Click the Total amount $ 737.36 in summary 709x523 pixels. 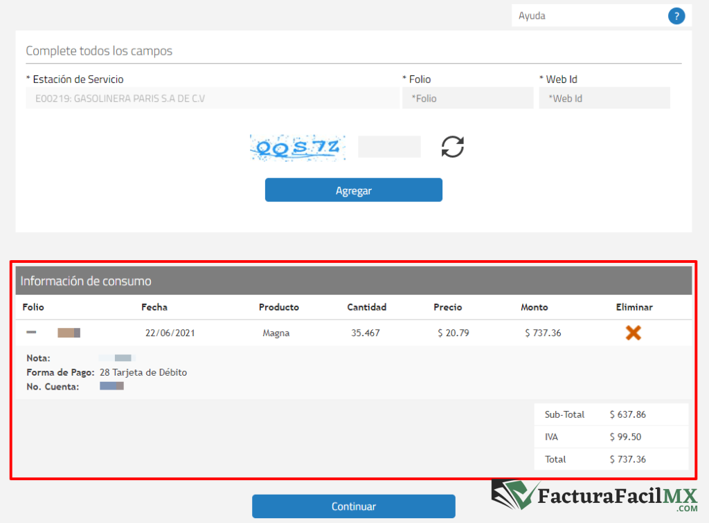(627, 459)
